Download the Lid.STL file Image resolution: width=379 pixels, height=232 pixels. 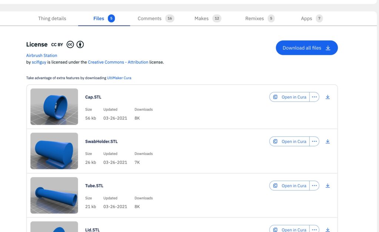[x=328, y=229]
